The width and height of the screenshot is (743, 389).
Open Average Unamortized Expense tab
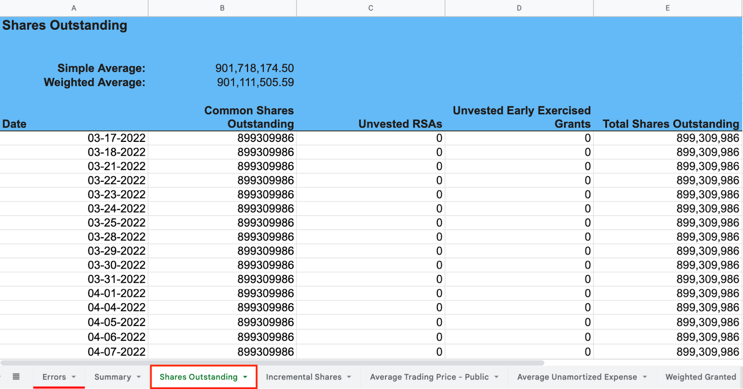click(577, 377)
